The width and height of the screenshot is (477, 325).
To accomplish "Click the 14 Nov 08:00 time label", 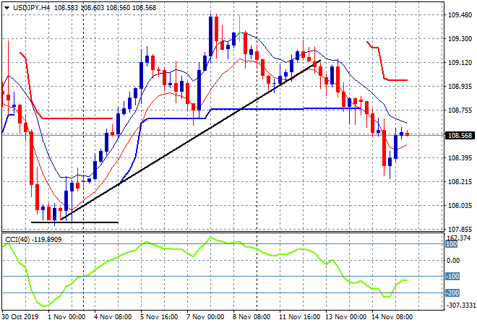I will point(392,317).
